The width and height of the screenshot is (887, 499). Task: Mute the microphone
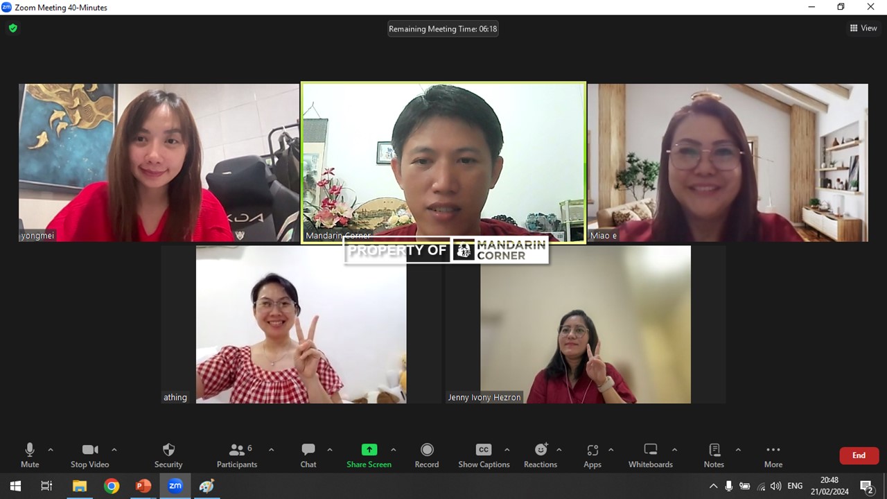pos(30,455)
